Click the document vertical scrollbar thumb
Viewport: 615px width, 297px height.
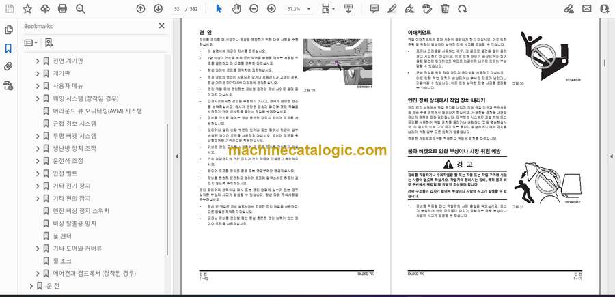605,63
